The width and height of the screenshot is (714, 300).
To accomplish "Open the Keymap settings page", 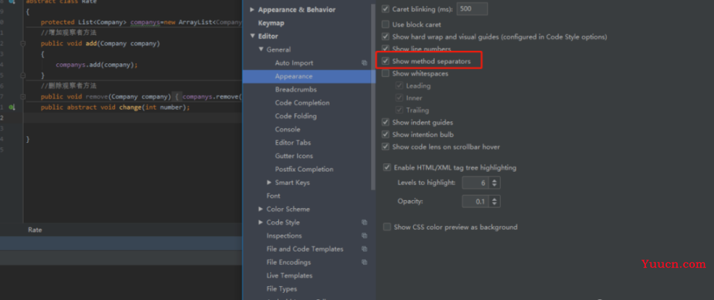I will 271,22.
